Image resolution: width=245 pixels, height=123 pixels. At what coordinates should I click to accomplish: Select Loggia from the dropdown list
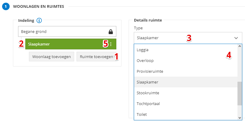coord(143,50)
